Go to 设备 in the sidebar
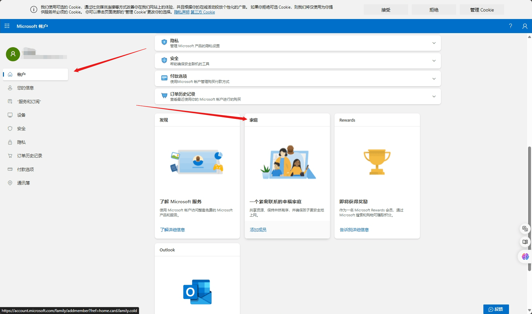The height and width of the screenshot is (314, 532). (x=35, y=115)
